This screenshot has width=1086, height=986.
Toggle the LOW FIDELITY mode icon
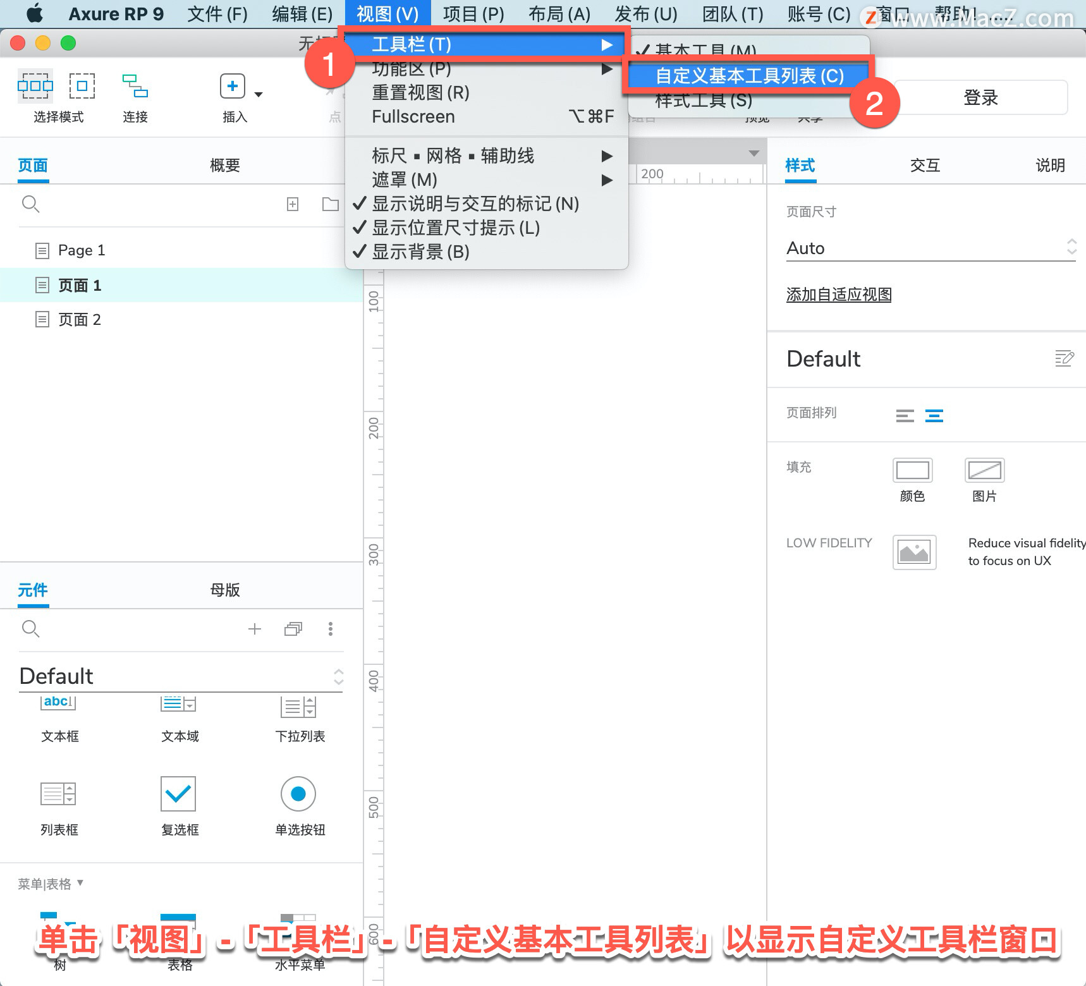point(914,552)
